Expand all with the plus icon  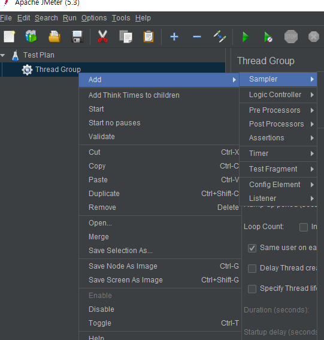(x=174, y=37)
